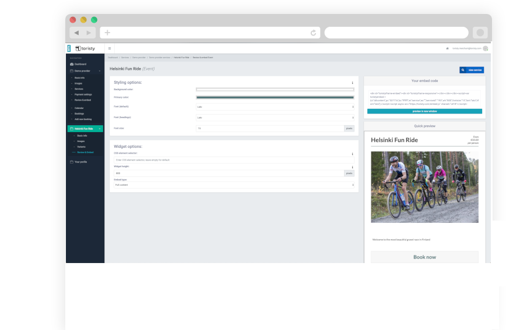The width and height of the screenshot is (506, 330).
Task: Collapse the Demo provider sidebar section
Action: (100, 71)
